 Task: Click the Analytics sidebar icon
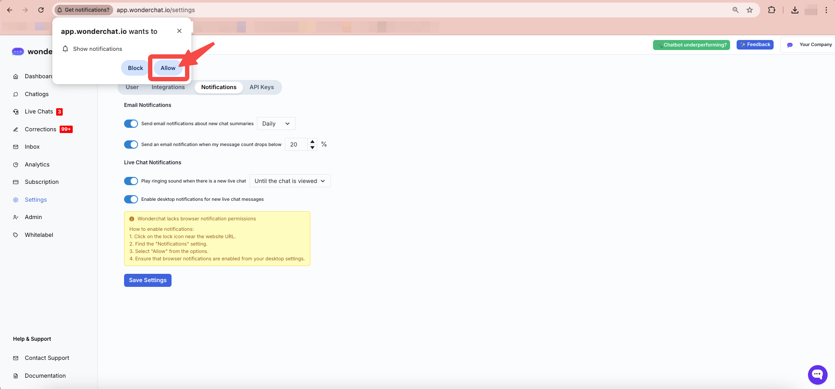coord(16,165)
